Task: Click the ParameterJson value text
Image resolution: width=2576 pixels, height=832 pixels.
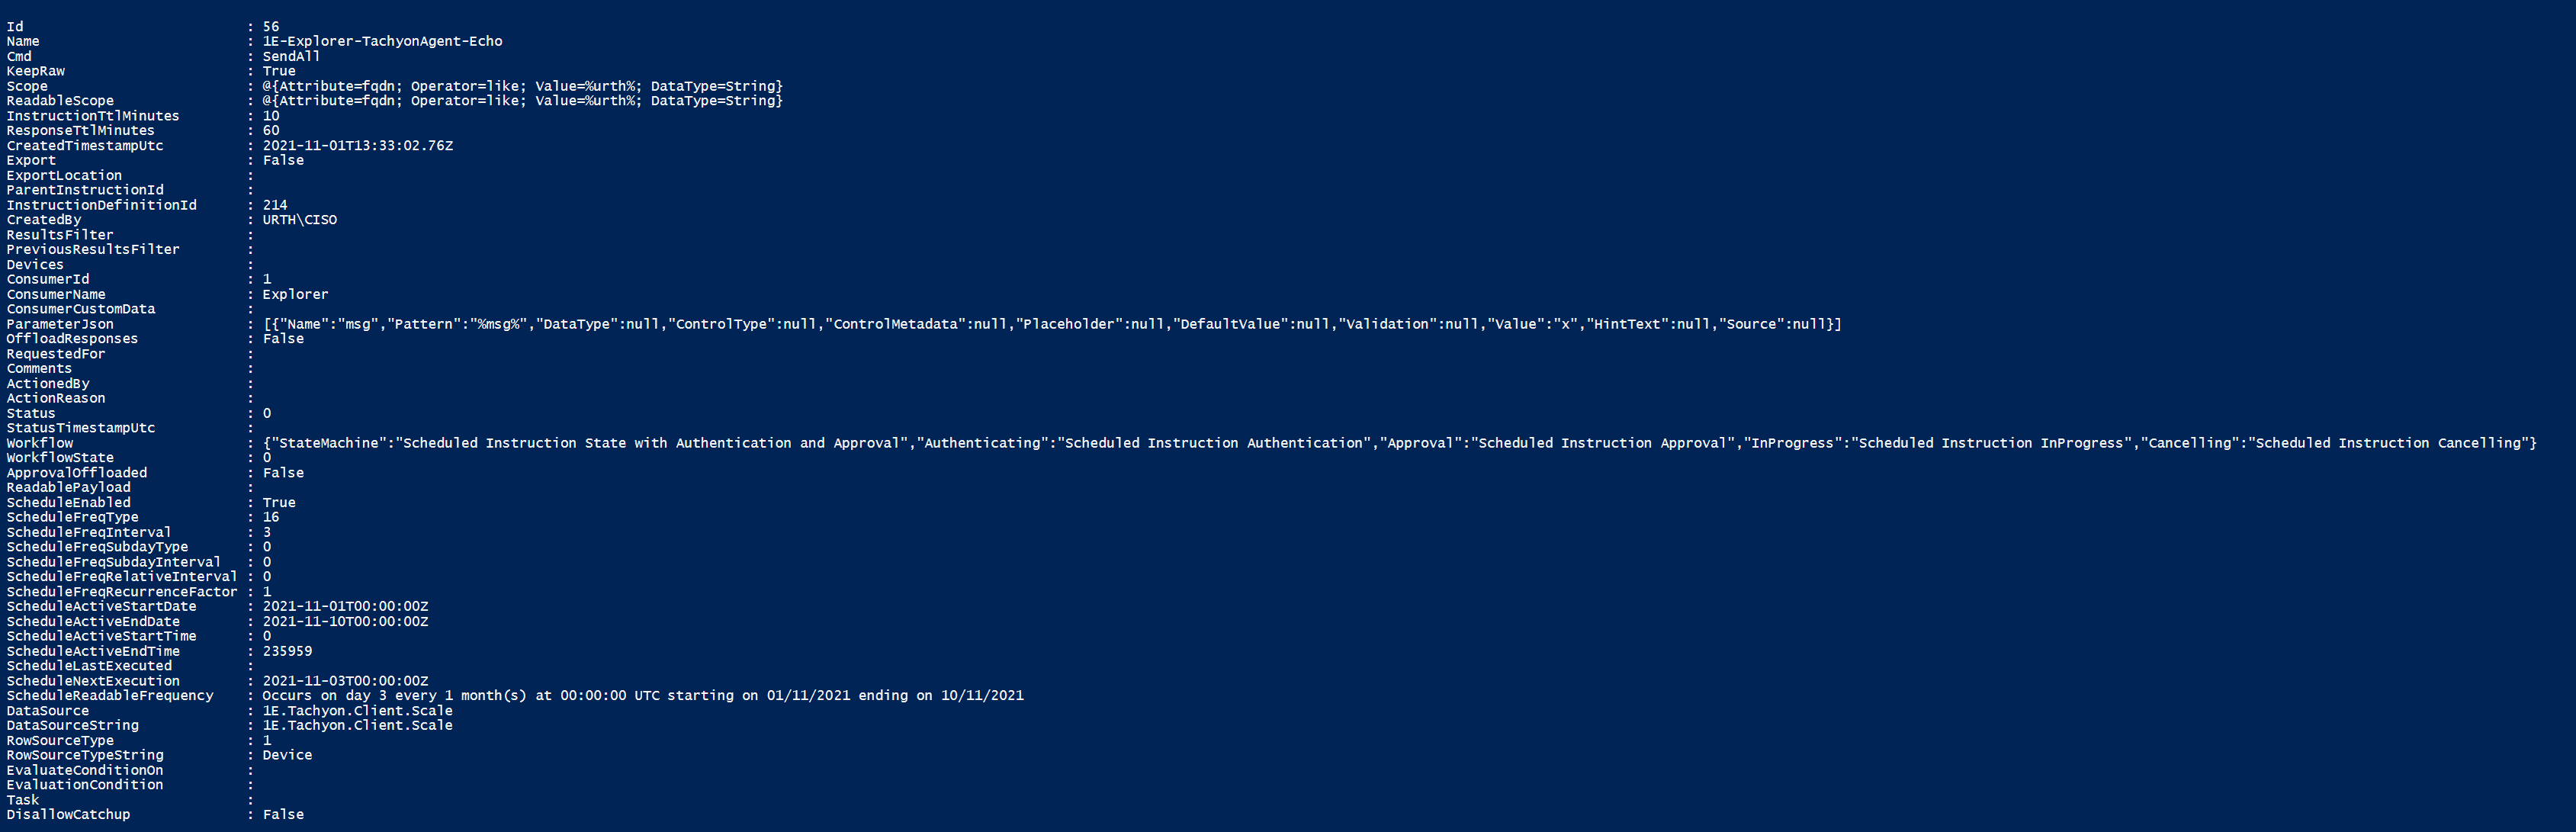Action: click(x=1051, y=324)
